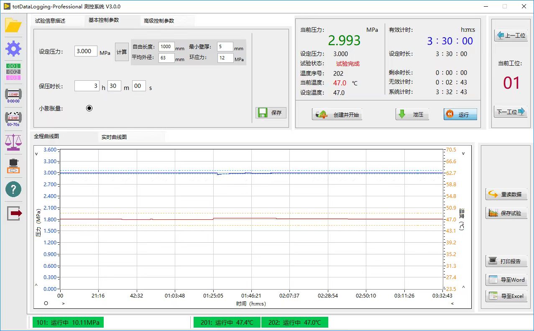
Task: Click the 计算 button
Action: 122,52
